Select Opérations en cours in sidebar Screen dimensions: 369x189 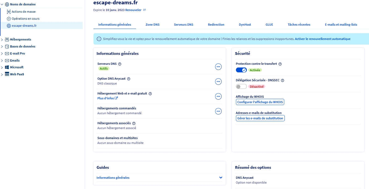coord(25,19)
